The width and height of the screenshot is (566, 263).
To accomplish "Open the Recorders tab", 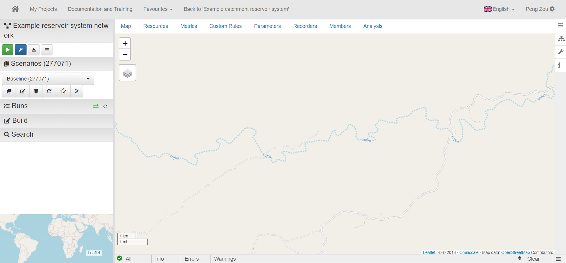I will (x=305, y=26).
